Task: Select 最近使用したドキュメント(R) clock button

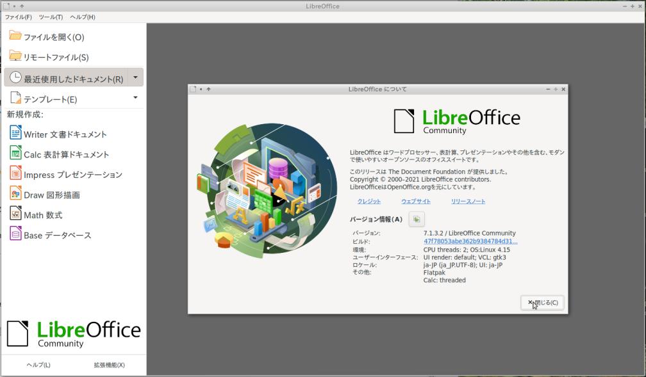Action: pos(66,77)
